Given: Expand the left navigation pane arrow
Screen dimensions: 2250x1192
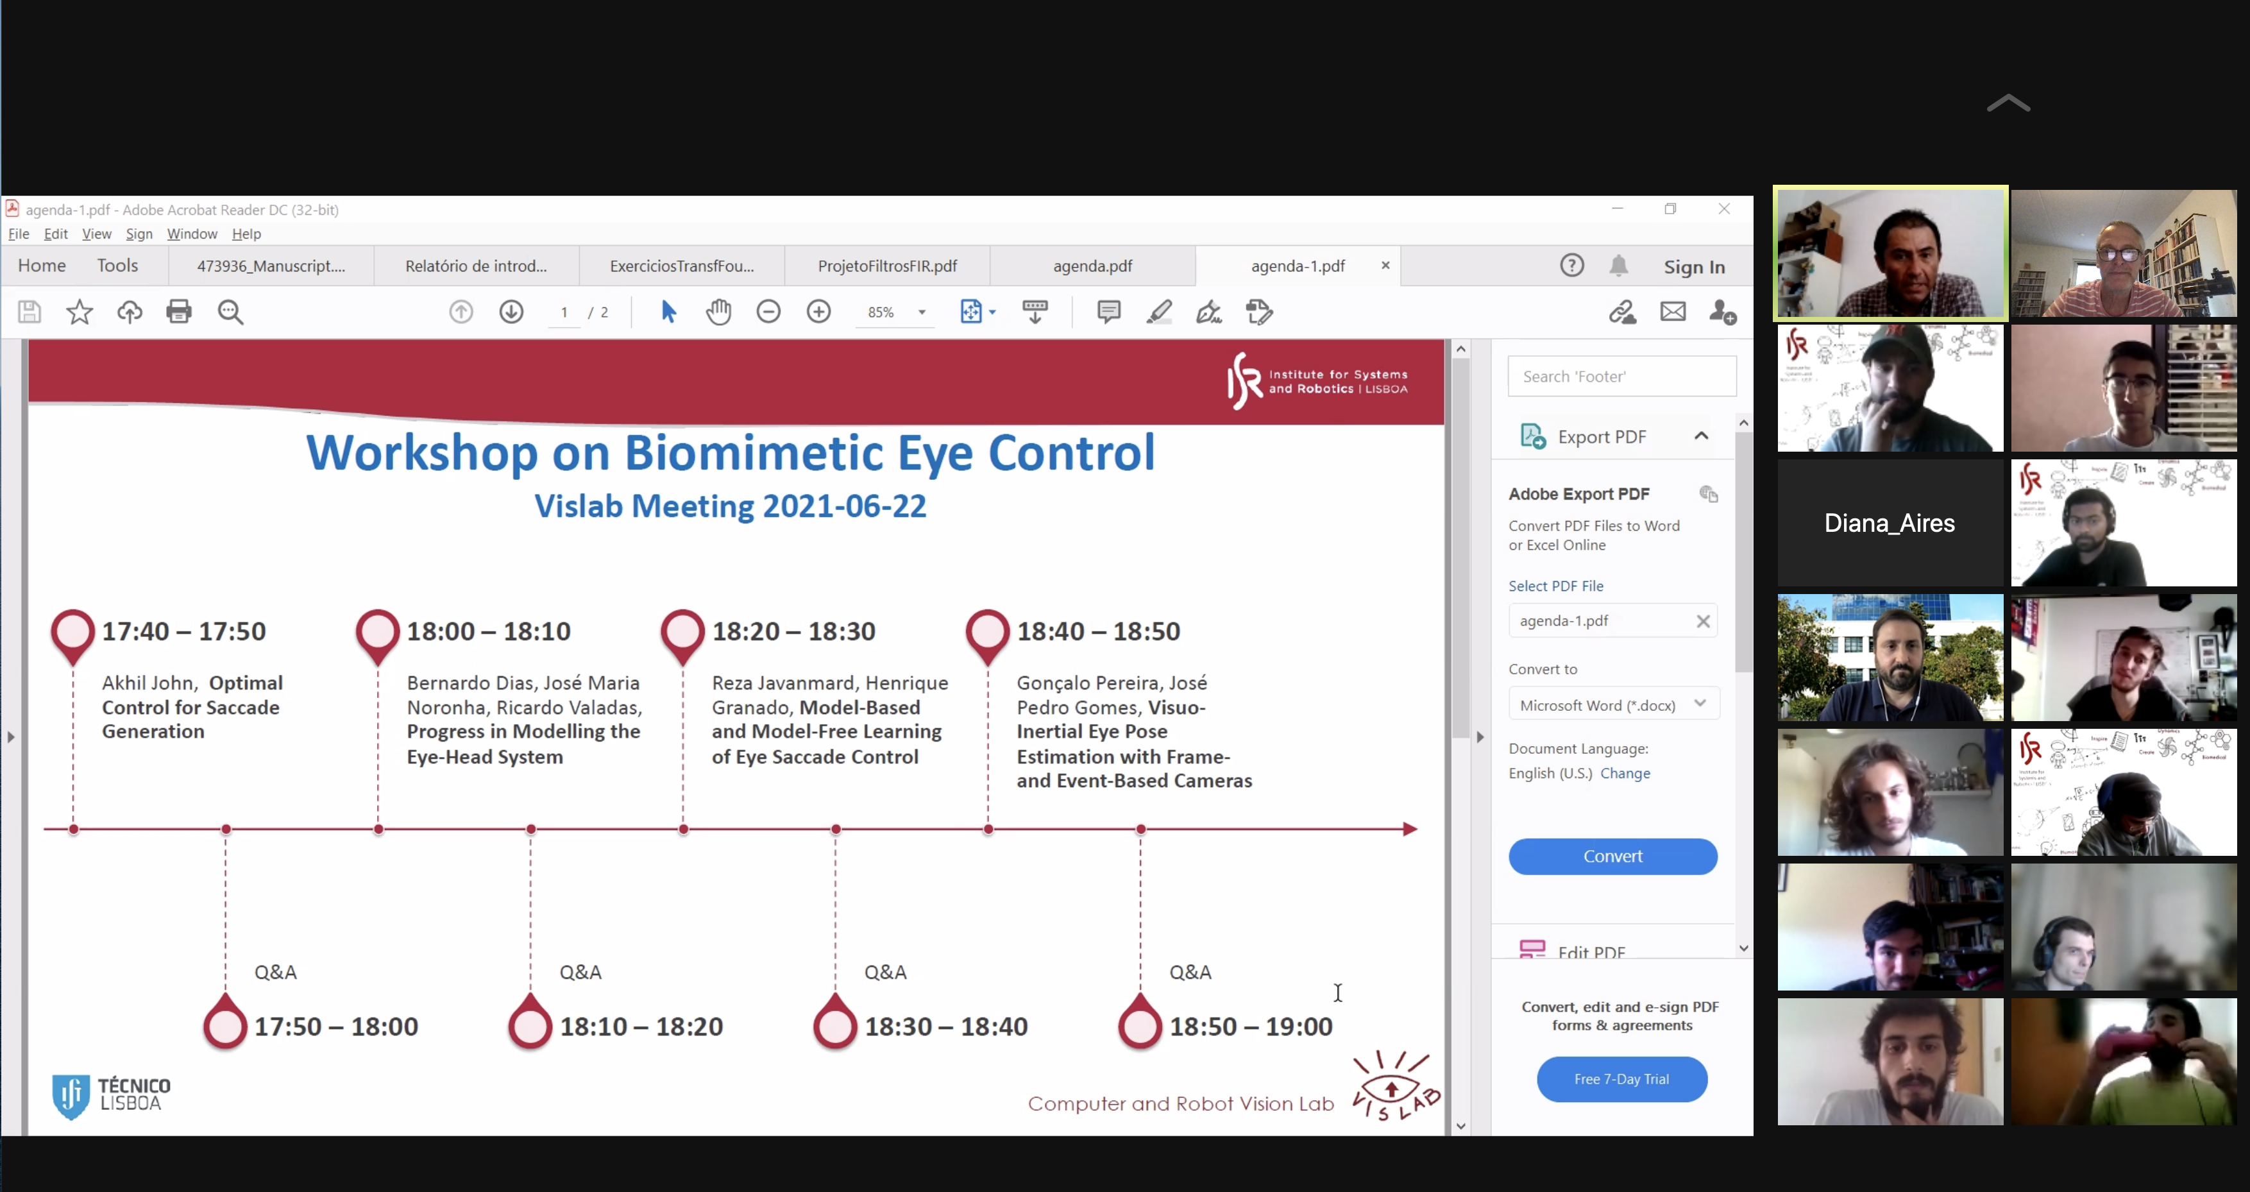Looking at the screenshot, I should coord(10,736).
